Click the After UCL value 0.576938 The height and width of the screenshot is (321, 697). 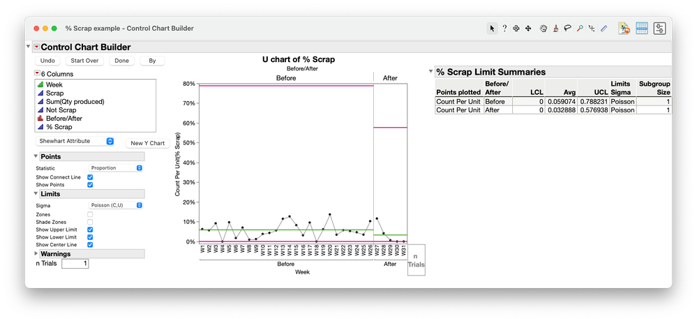tap(593, 110)
